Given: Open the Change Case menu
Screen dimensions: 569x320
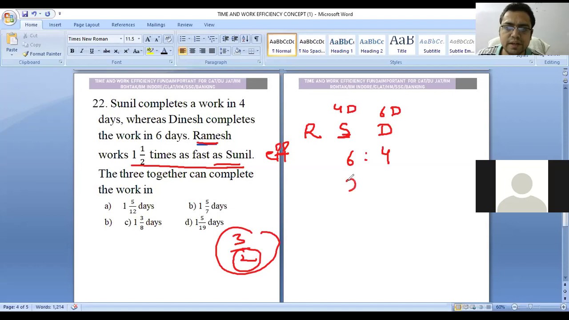Looking at the screenshot, I should pos(137,51).
